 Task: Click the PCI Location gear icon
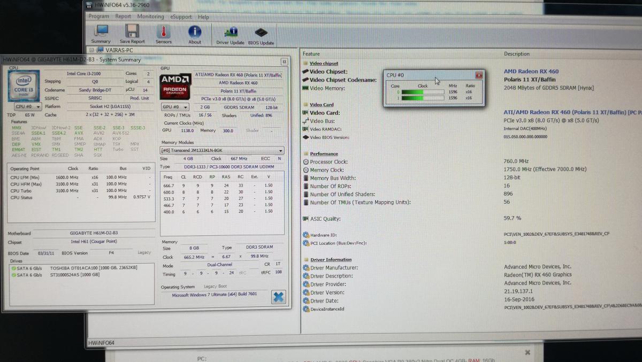click(306, 243)
